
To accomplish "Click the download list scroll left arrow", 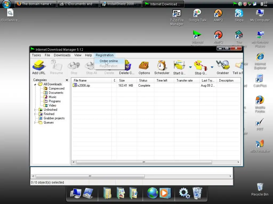I will (74, 162).
